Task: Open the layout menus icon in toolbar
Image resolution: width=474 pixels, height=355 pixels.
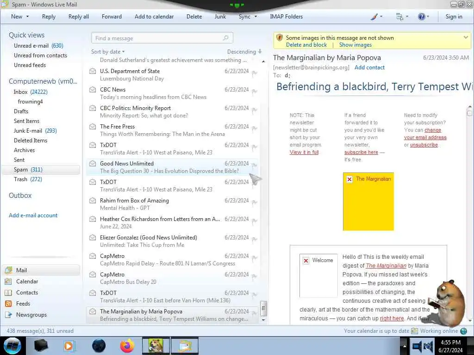Action: [x=399, y=17]
